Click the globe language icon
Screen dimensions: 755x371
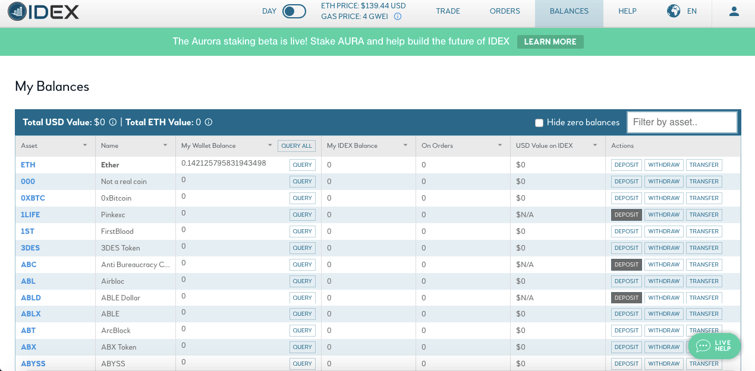coord(674,11)
